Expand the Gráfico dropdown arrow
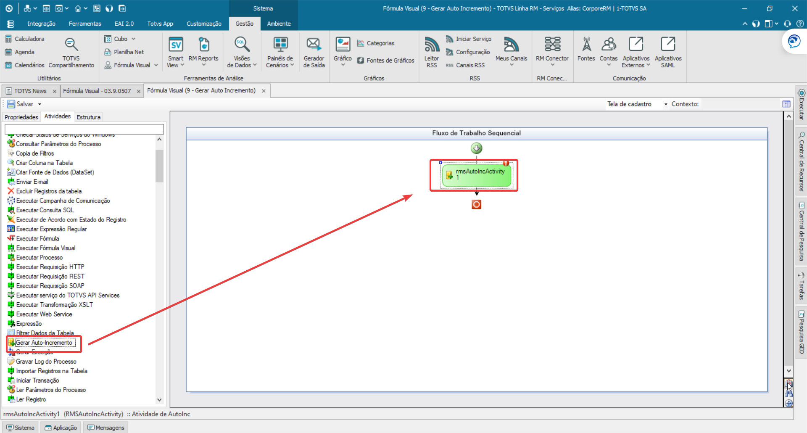Image resolution: width=807 pixels, height=433 pixels. [x=343, y=65]
